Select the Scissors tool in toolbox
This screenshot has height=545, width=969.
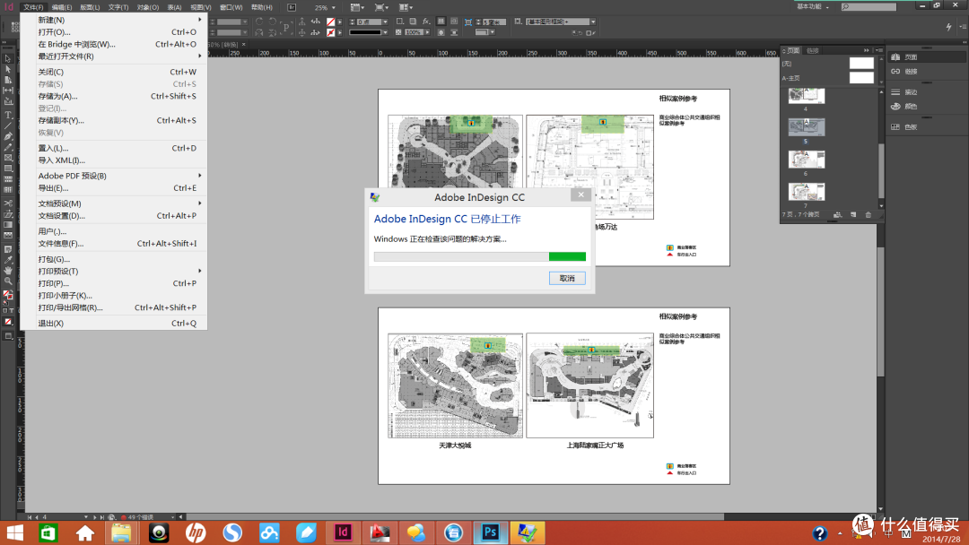click(x=8, y=203)
